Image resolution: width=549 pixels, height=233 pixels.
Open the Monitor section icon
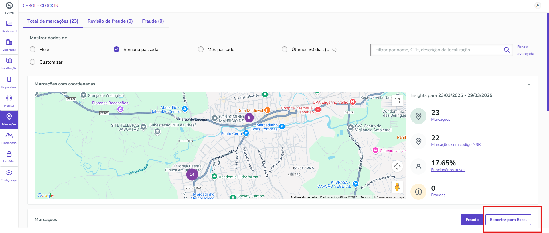click(x=9, y=101)
